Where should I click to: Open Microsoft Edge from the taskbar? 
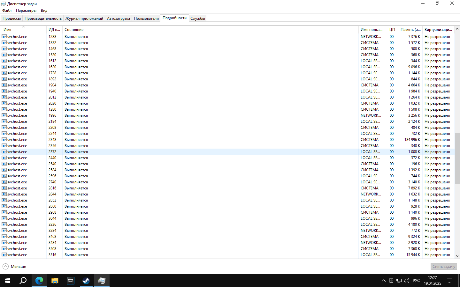39,281
